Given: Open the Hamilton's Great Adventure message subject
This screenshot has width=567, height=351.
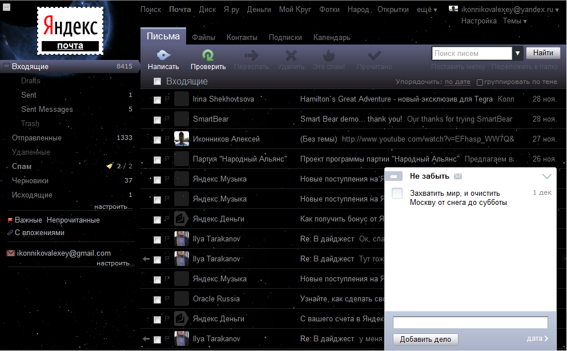Looking at the screenshot, I should click(396, 99).
